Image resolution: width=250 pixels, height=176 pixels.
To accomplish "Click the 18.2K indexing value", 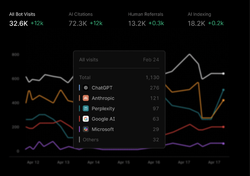I will (197, 23).
